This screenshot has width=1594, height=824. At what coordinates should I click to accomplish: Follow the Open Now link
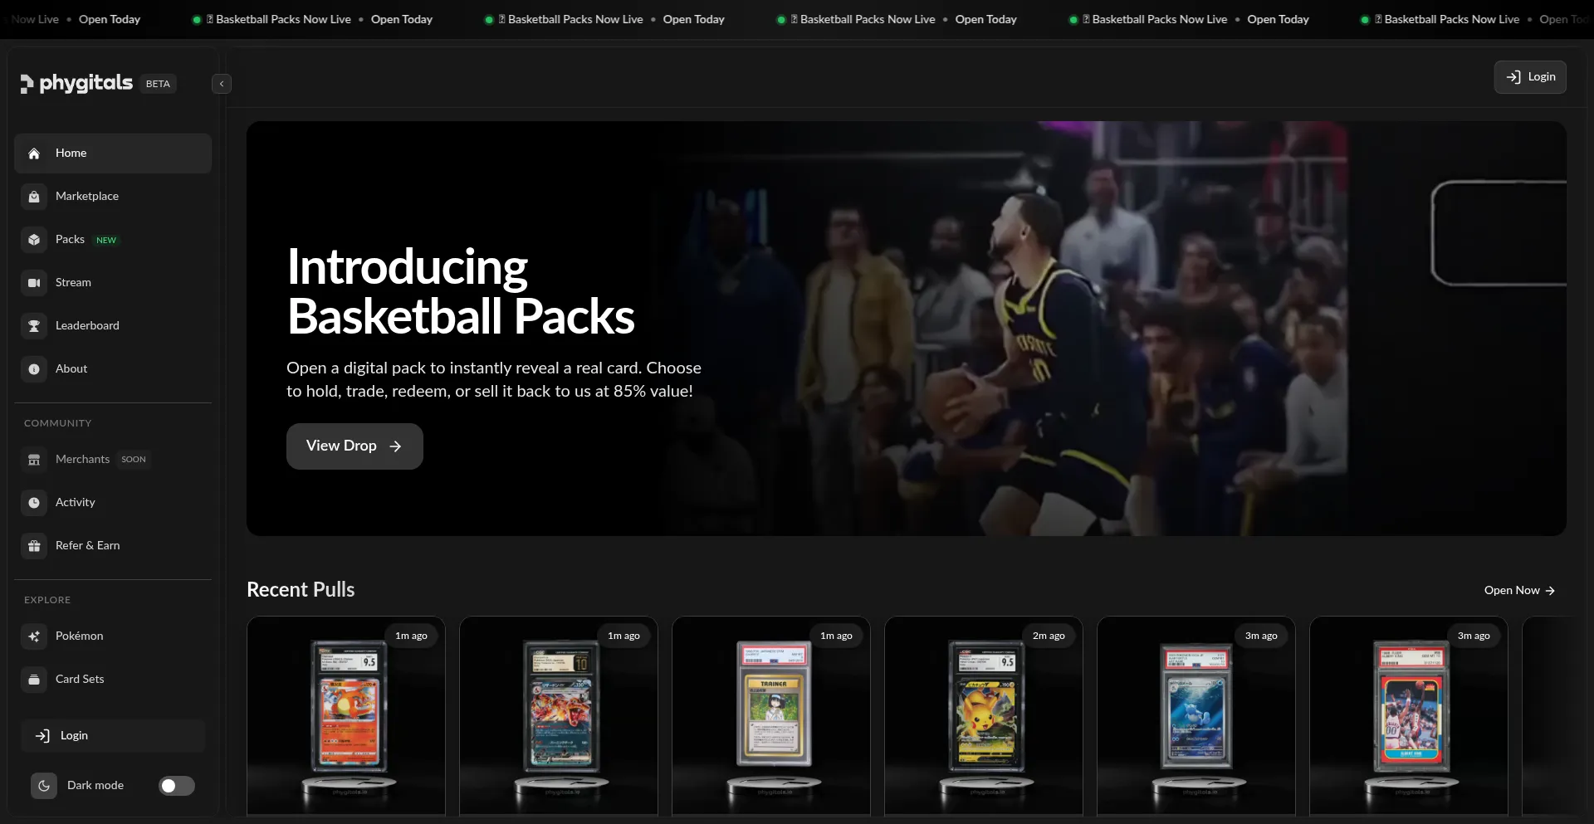click(x=1518, y=591)
